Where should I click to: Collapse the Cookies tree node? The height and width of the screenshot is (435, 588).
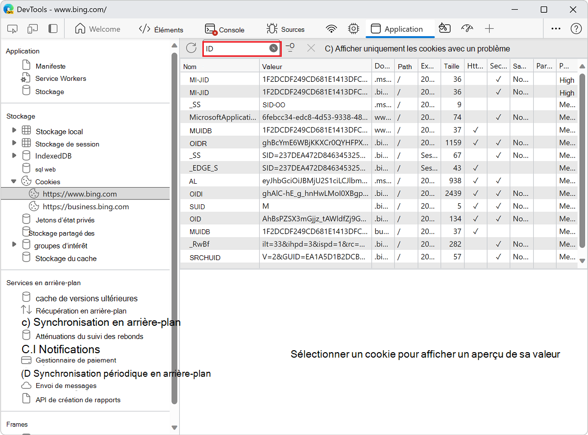click(14, 180)
